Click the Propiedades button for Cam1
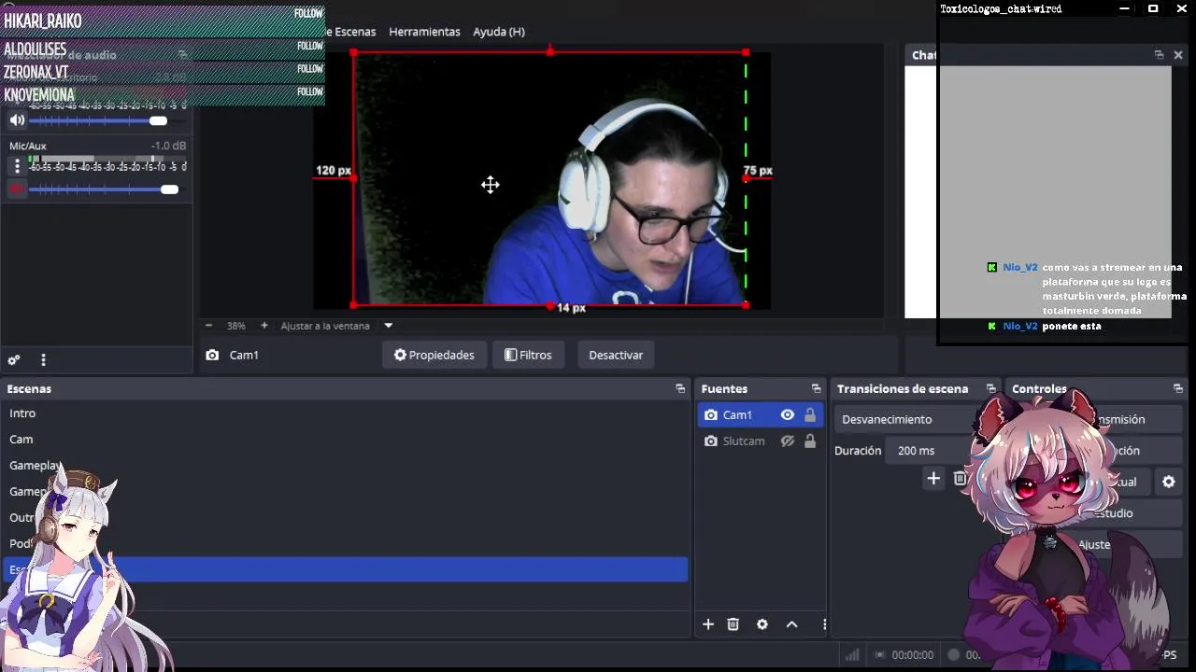Screen dimensions: 1196x672 click(x=434, y=355)
